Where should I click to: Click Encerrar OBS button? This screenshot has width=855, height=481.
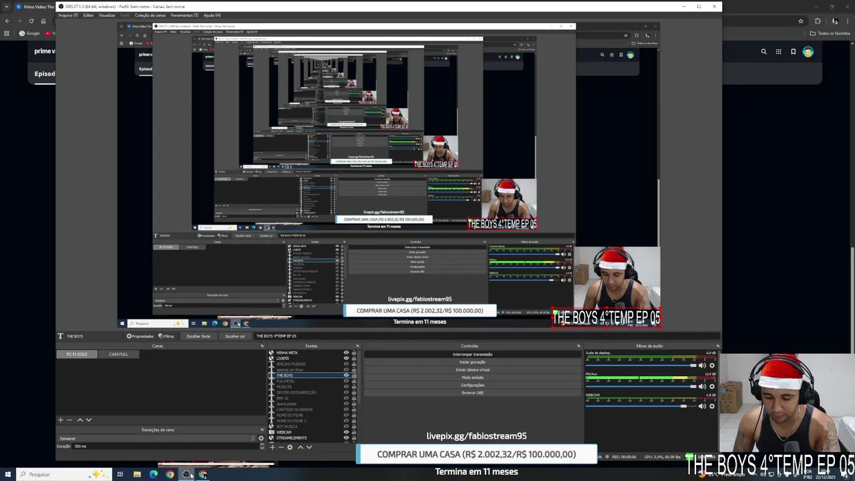point(472,393)
